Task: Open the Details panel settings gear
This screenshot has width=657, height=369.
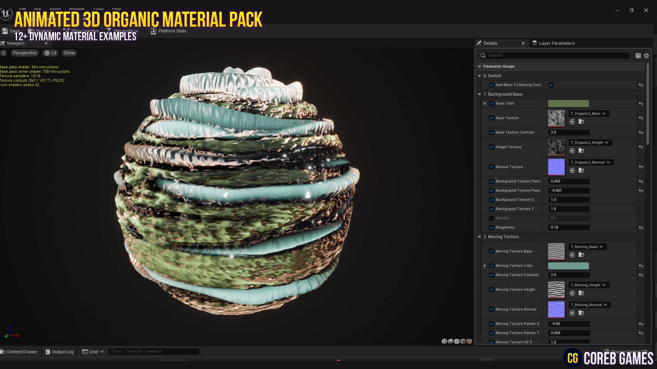Action: coord(646,55)
